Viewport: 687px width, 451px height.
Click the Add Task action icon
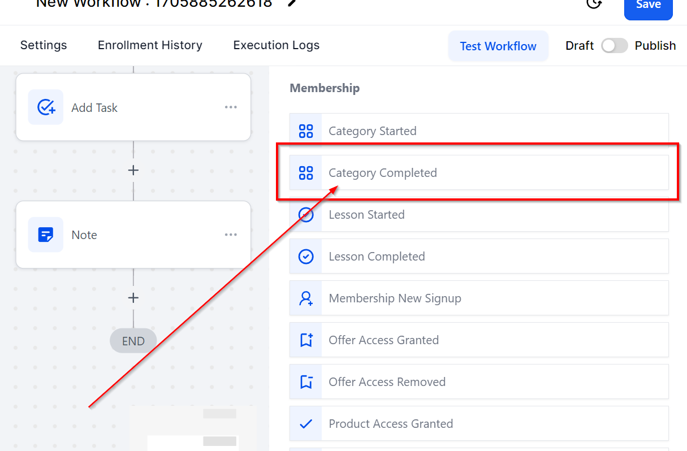coord(46,107)
